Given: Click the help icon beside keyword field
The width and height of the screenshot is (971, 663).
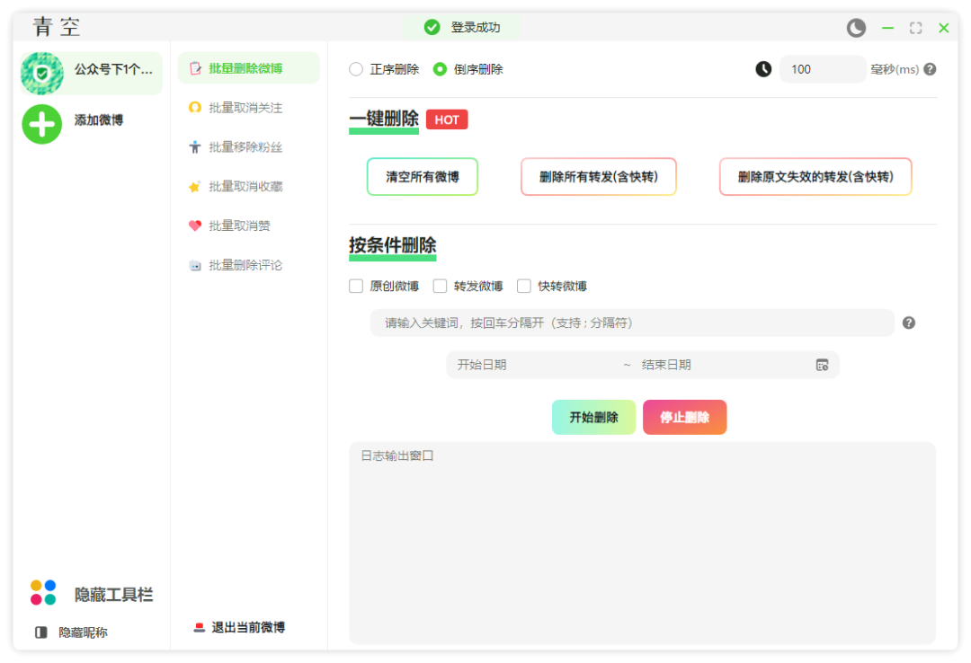Looking at the screenshot, I should (x=909, y=323).
